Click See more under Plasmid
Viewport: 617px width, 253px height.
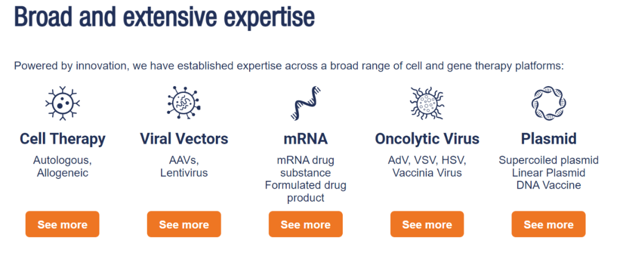coord(548,225)
